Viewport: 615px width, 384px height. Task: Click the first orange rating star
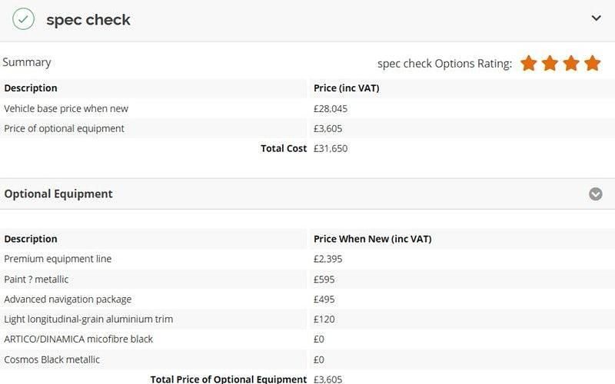point(528,63)
